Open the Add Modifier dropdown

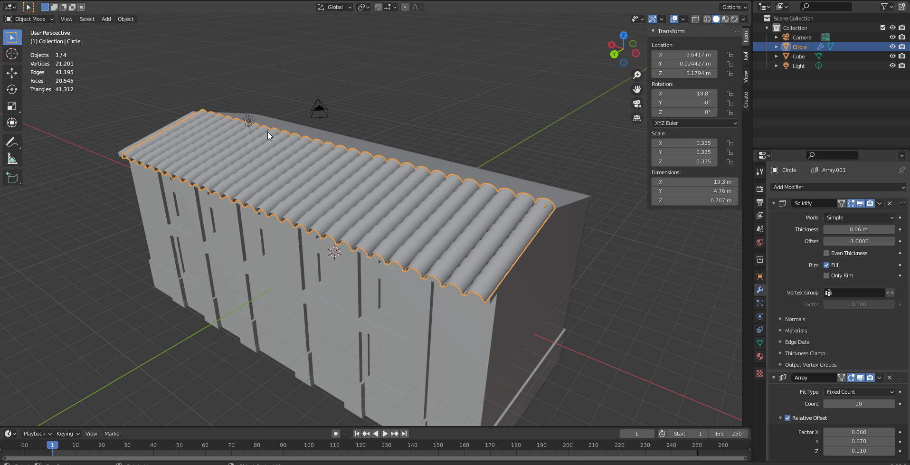point(838,187)
